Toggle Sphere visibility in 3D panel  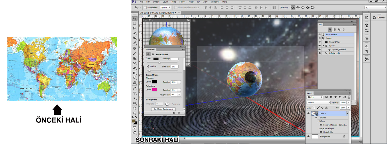click(320, 46)
